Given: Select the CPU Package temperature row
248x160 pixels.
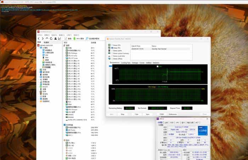Looking at the screenshot, I should click(x=72, y=53).
